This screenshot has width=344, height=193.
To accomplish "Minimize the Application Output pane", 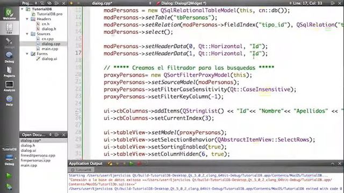I will [333, 164].
